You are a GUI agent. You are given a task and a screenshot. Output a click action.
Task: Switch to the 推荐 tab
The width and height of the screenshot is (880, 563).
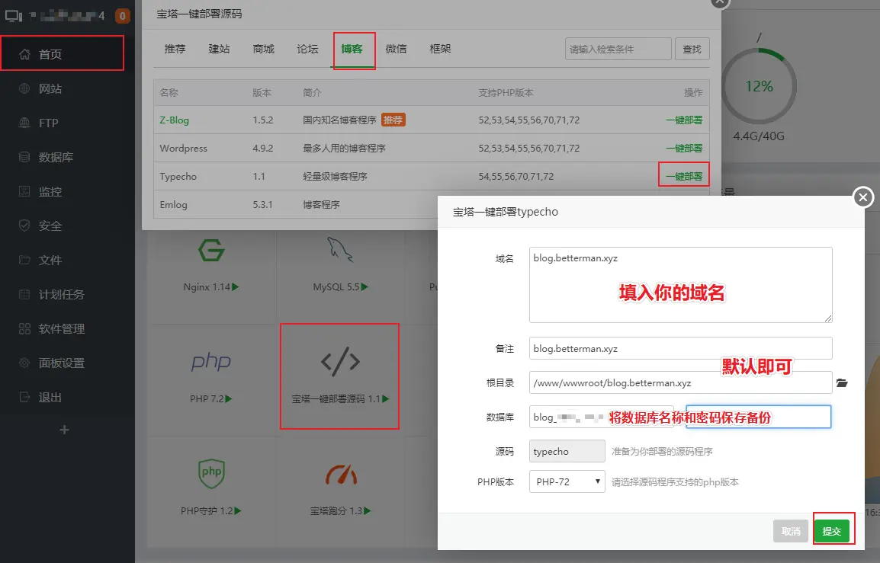[175, 49]
